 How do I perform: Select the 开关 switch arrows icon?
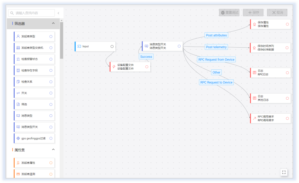(18, 93)
